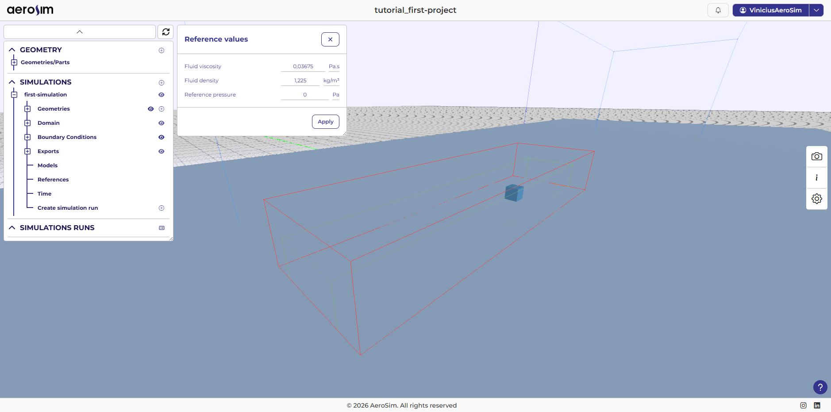Select the Models tree item
831x412 pixels.
pos(47,166)
